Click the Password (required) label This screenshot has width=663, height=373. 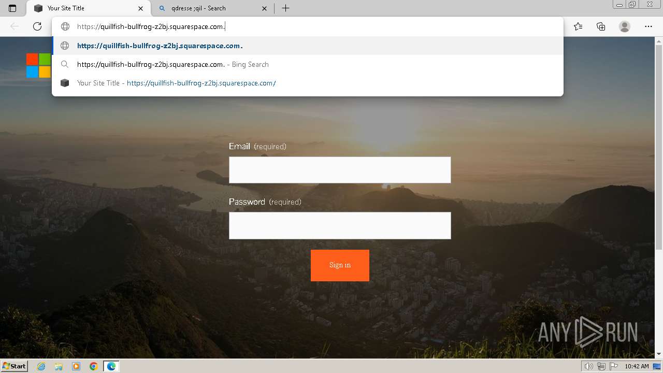pyautogui.click(x=265, y=202)
